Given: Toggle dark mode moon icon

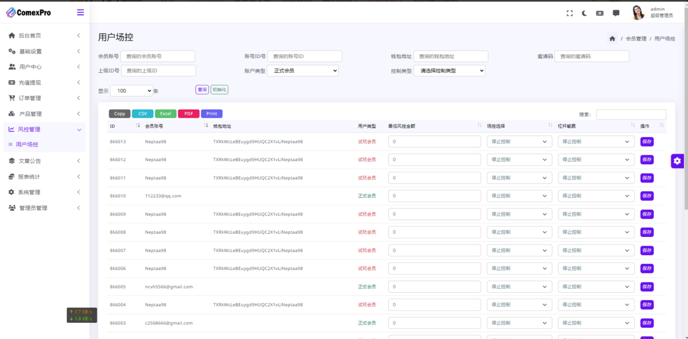Looking at the screenshot, I should click(x=584, y=13).
